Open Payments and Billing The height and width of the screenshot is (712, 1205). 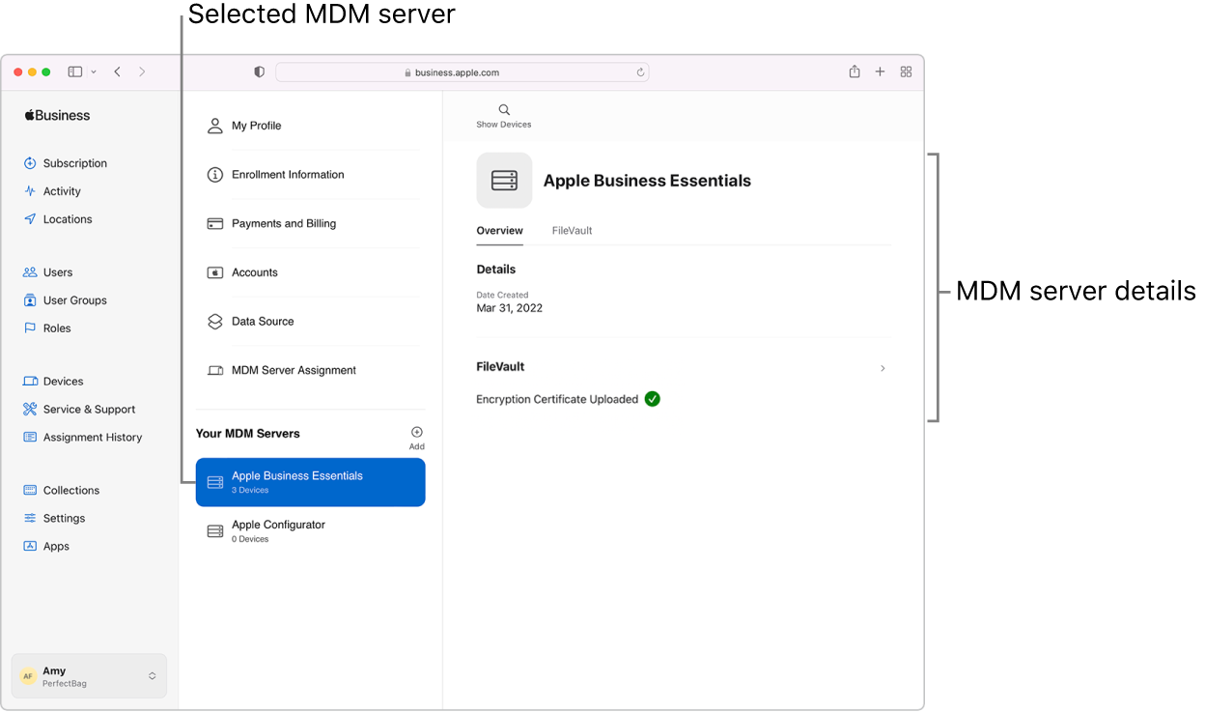click(x=284, y=224)
